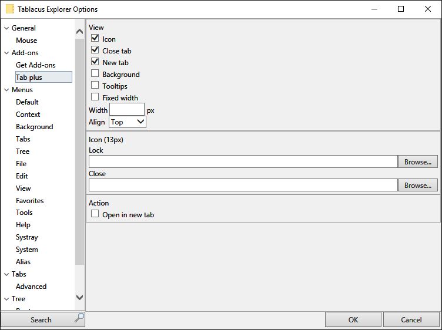
Task: Confirm options with OK
Action: (353, 320)
